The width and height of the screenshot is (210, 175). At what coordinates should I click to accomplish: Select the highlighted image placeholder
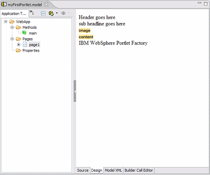point(85,30)
